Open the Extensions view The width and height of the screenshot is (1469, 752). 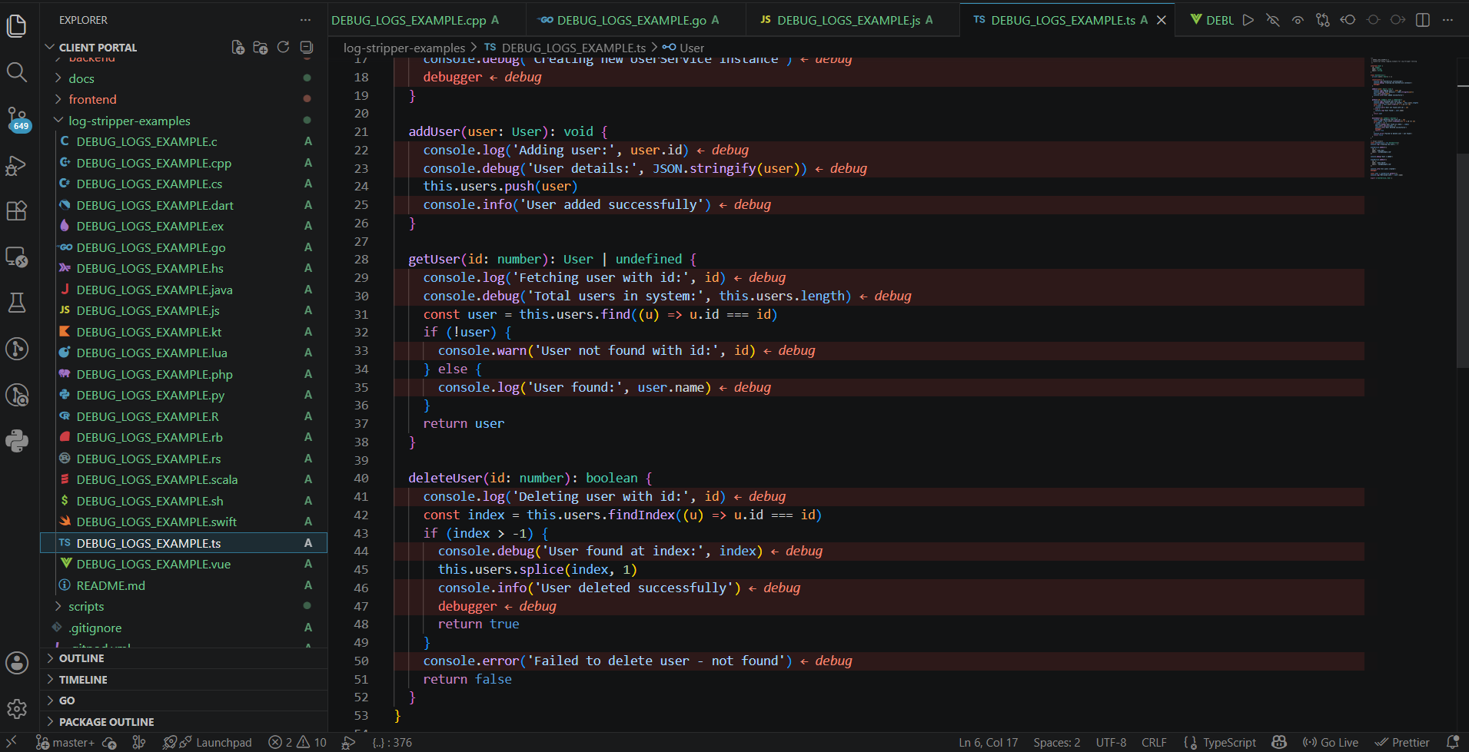coord(16,210)
